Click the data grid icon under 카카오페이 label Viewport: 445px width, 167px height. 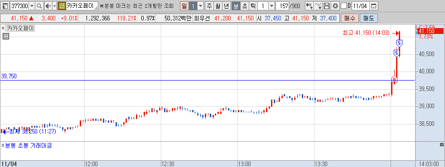[x=6, y=36]
